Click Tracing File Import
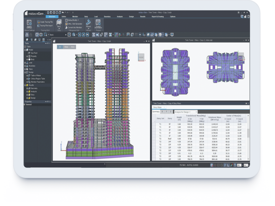The width and height of the screenshot is (275, 206). point(45,26)
